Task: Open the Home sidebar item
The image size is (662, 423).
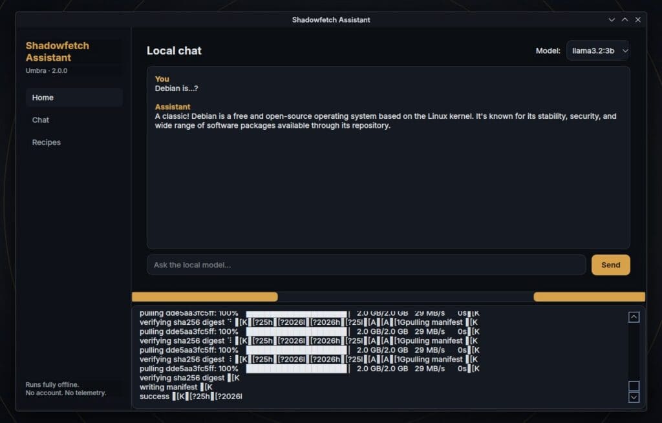Action: coord(74,98)
